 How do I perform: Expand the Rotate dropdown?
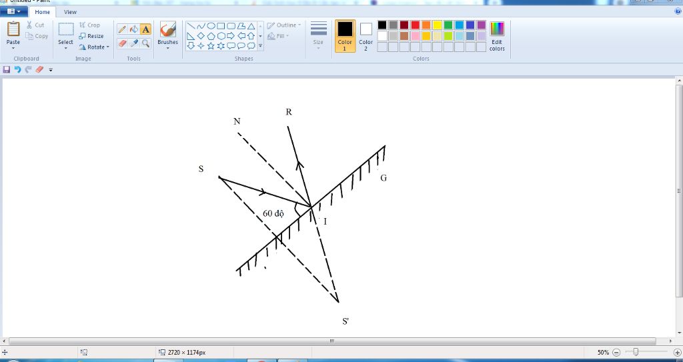pyautogui.click(x=107, y=47)
